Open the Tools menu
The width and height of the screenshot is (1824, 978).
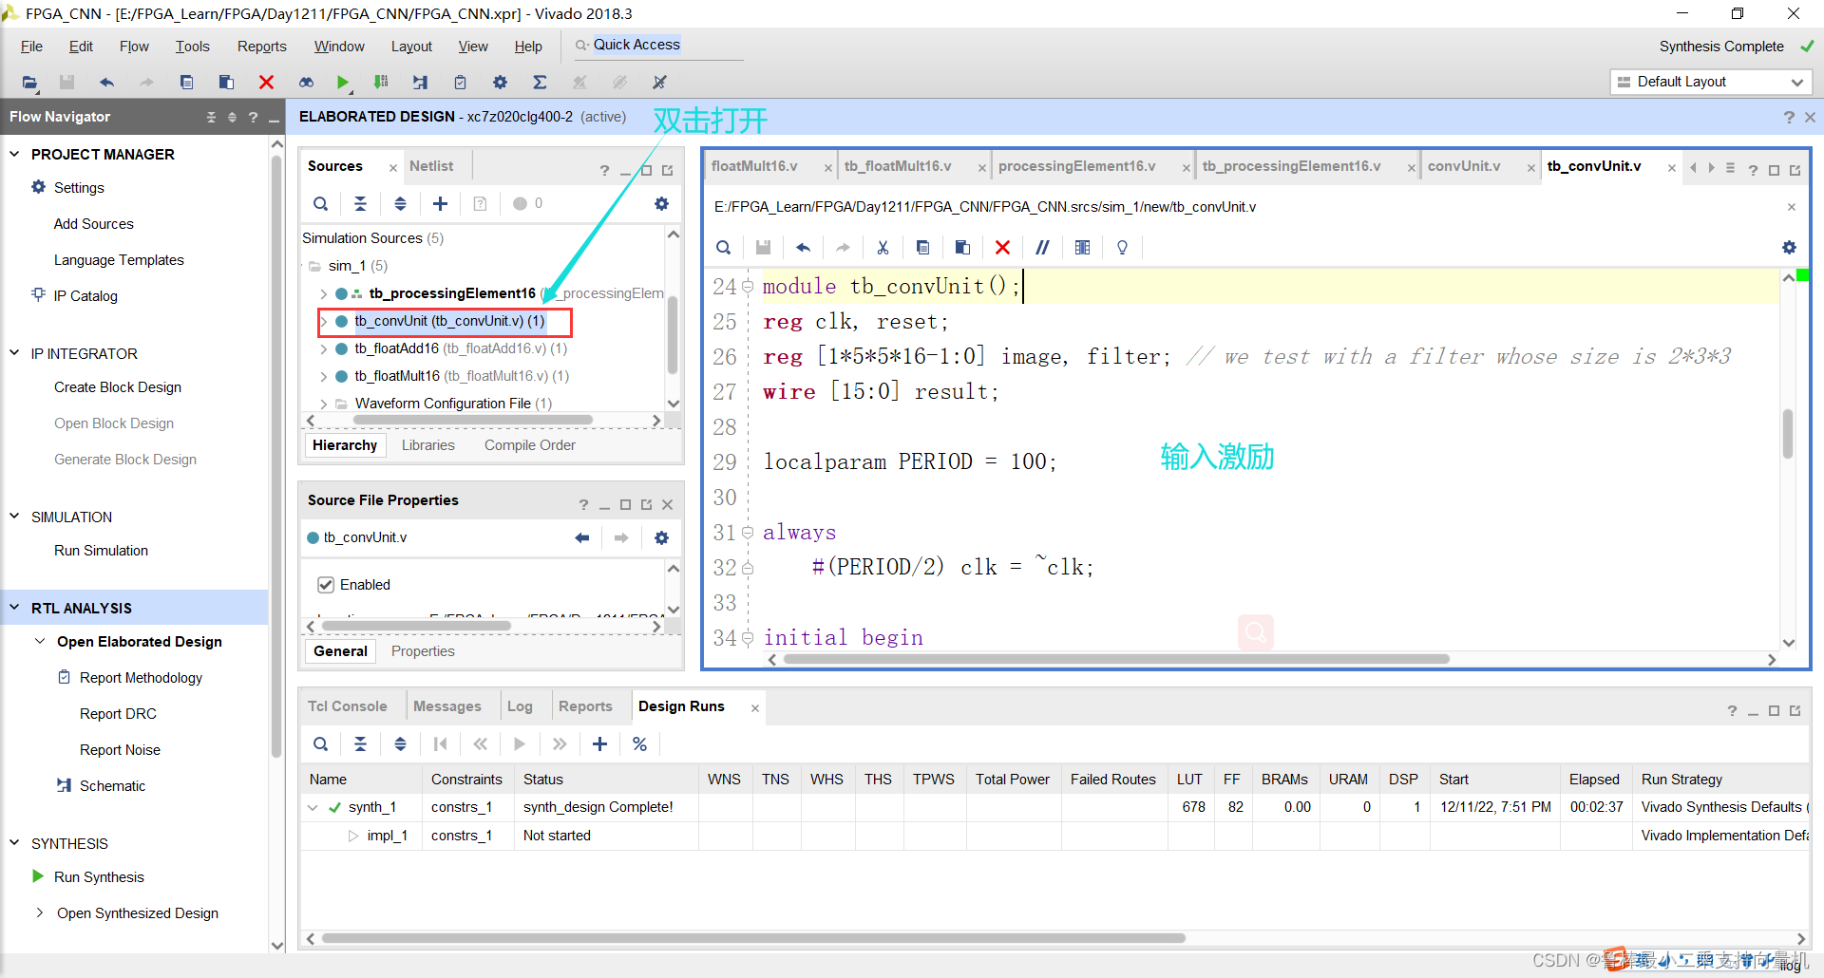(x=192, y=47)
